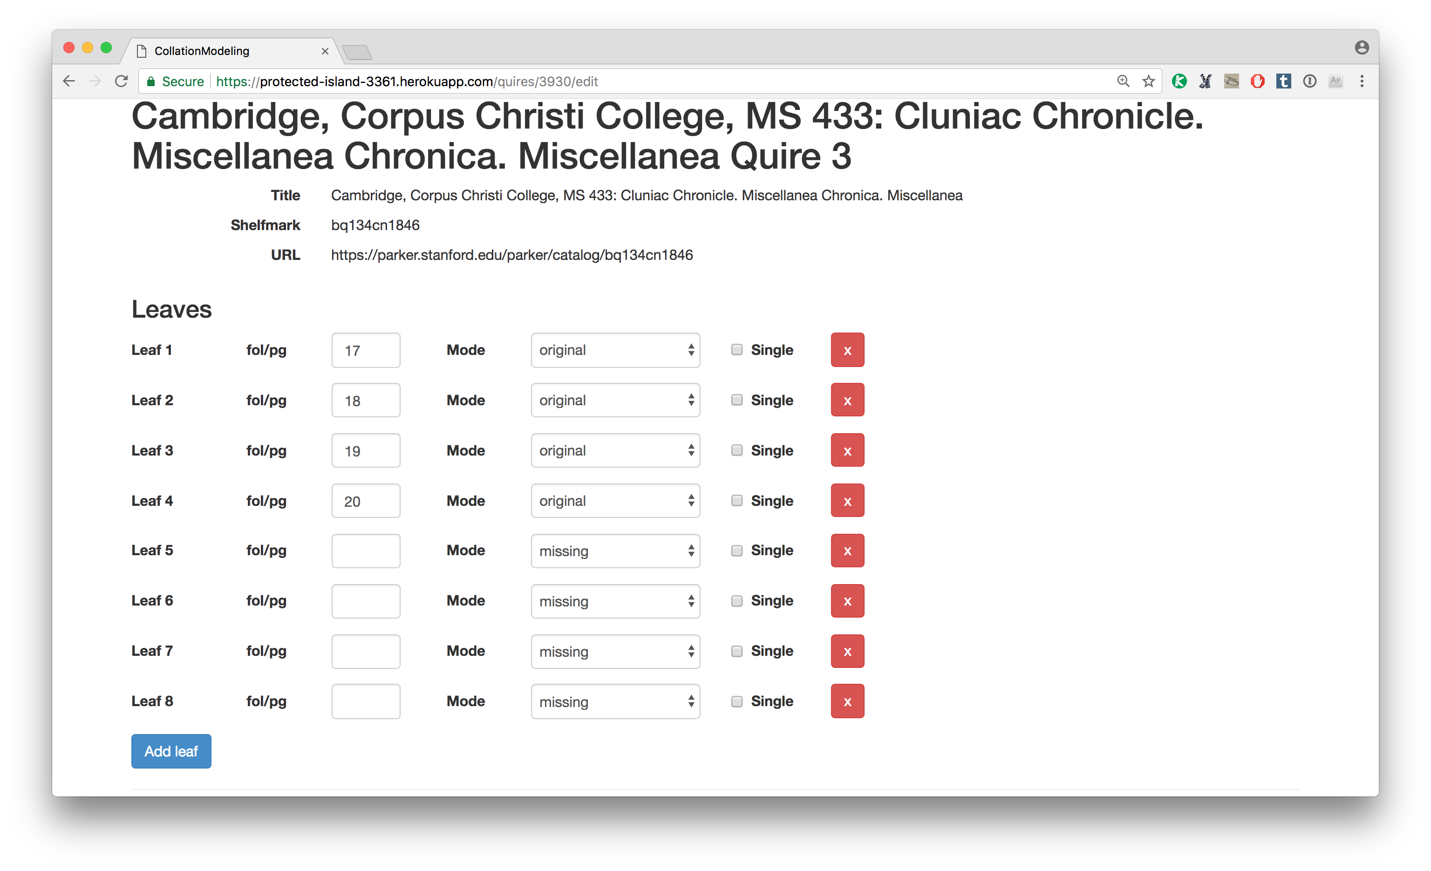Open Leaf 7's missing Mode dropdown

(615, 651)
